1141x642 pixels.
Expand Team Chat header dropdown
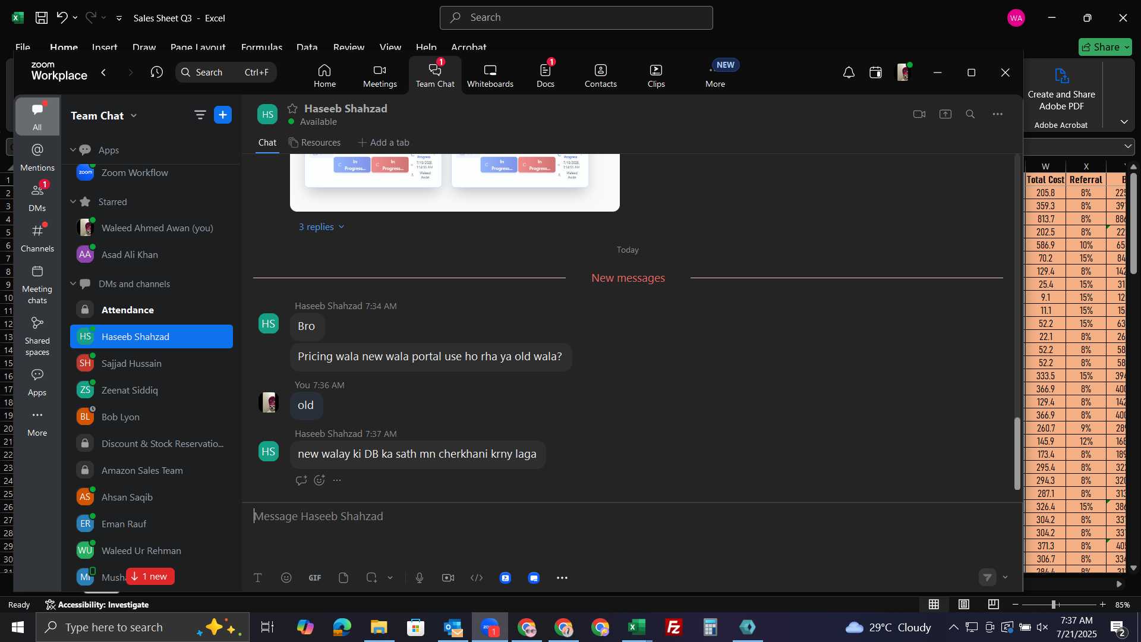(x=134, y=115)
